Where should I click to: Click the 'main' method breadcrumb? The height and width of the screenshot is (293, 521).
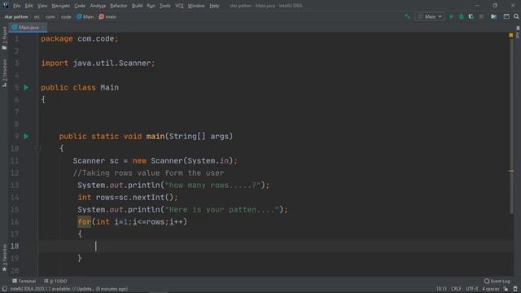107,16
